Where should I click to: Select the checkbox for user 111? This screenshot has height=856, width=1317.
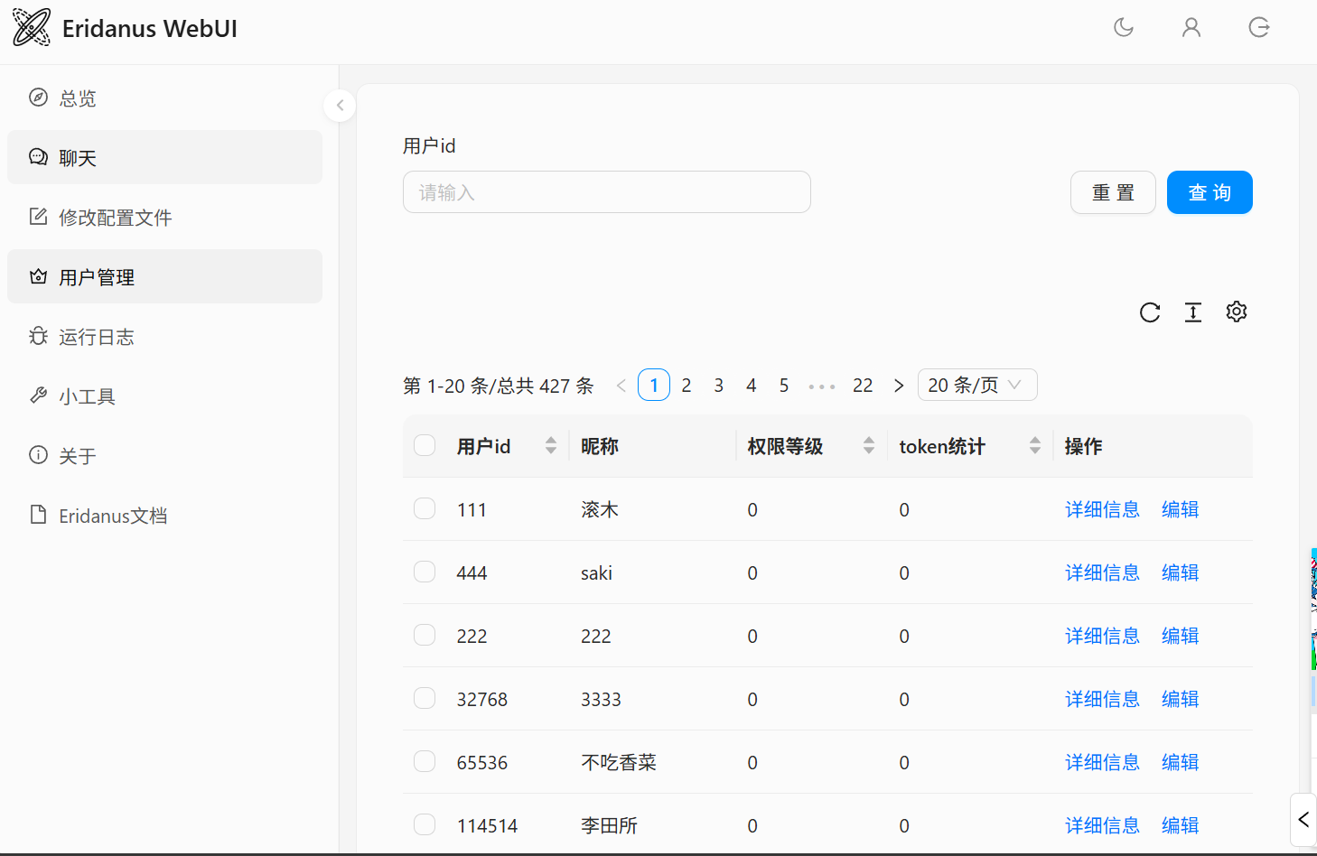425,509
